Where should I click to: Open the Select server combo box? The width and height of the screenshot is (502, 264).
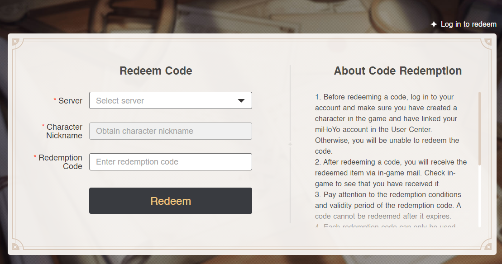(x=171, y=100)
